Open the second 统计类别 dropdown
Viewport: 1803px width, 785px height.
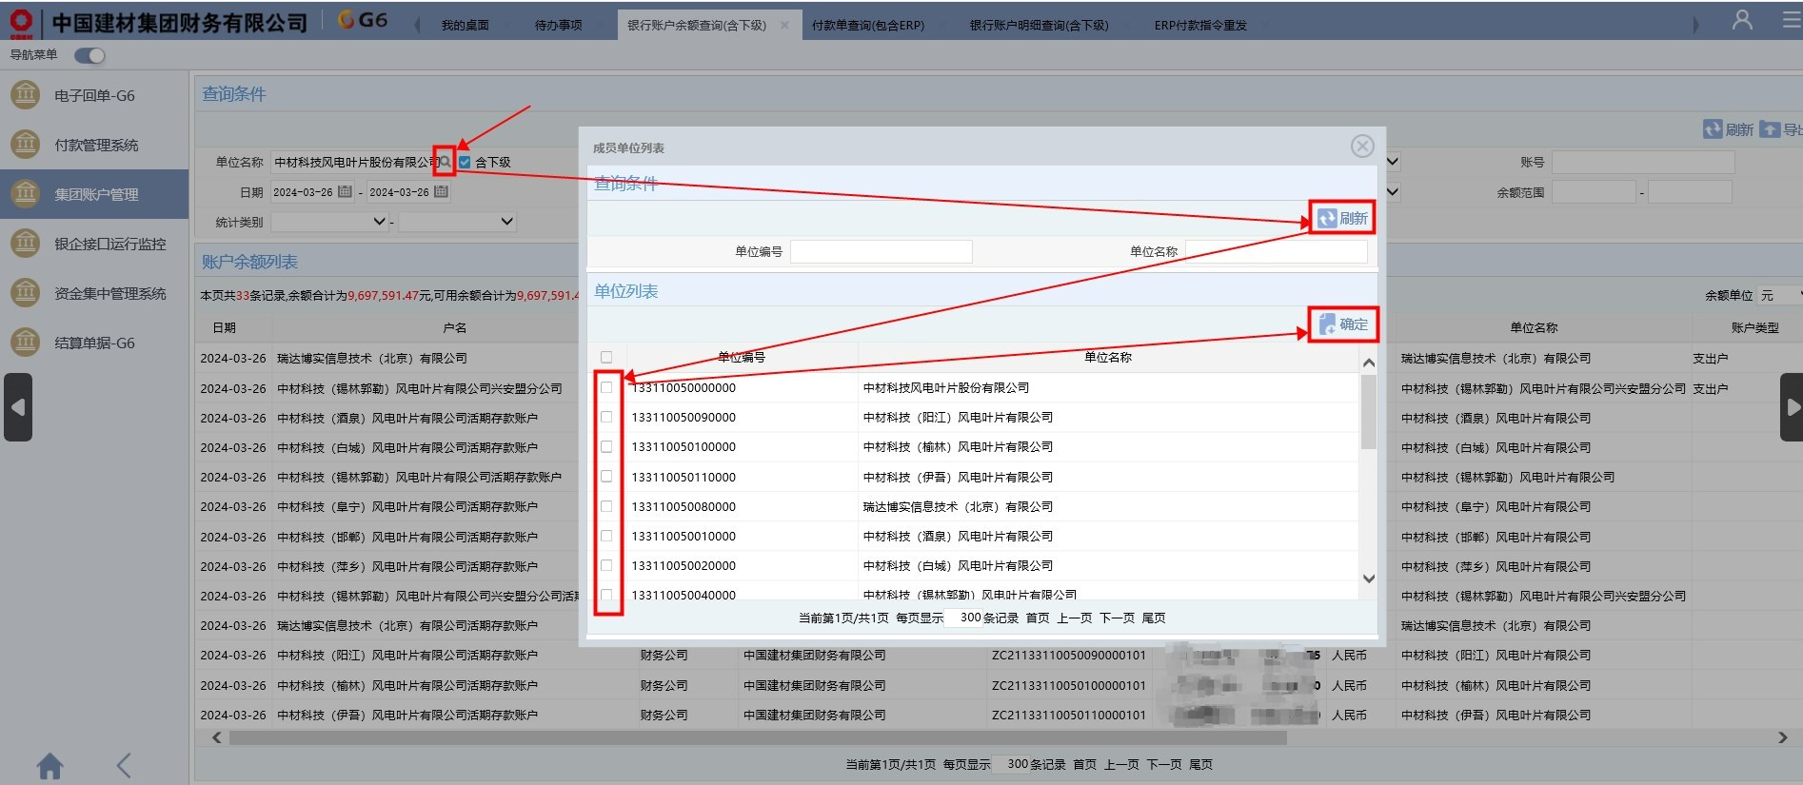click(457, 222)
